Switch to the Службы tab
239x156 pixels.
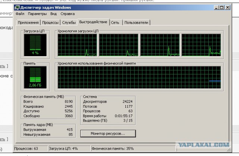69,22
